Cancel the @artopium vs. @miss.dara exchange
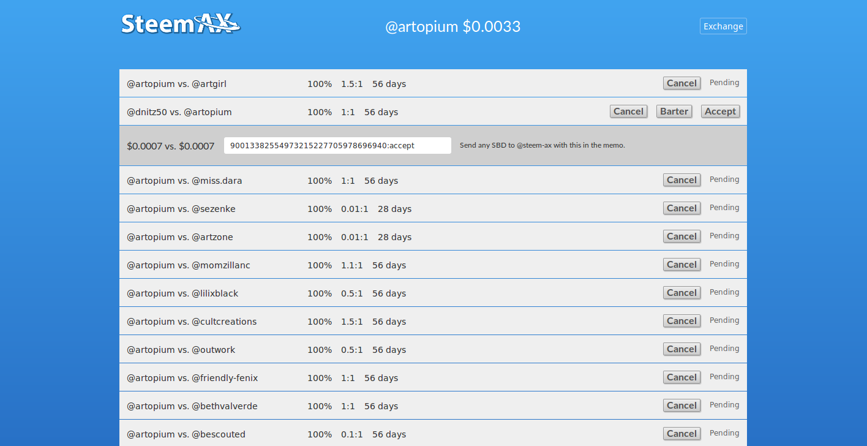The height and width of the screenshot is (446, 867). click(682, 180)
